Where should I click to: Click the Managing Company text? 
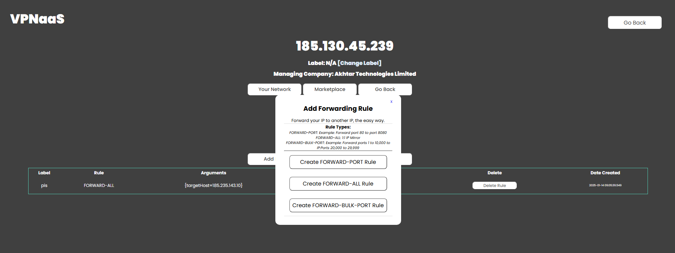coord(344,74)
